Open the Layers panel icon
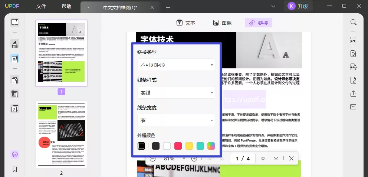Screen dimensions: 368x177 [x=15, y=154]
